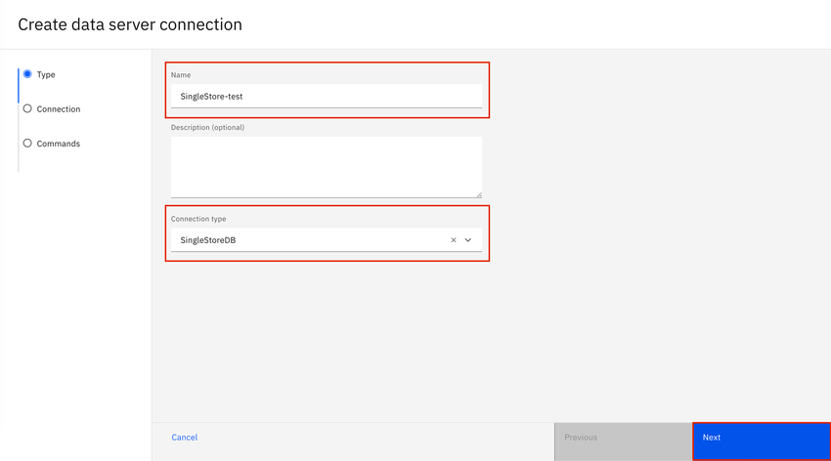Click the Next button

761,438
